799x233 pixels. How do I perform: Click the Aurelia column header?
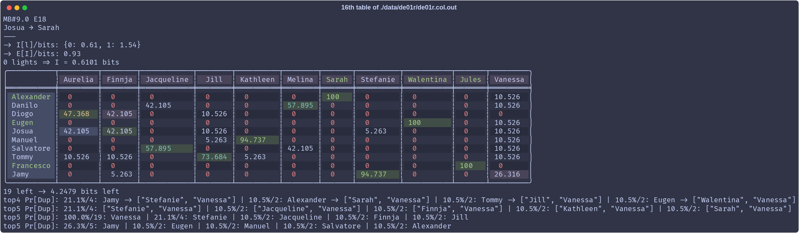point(78,79)
